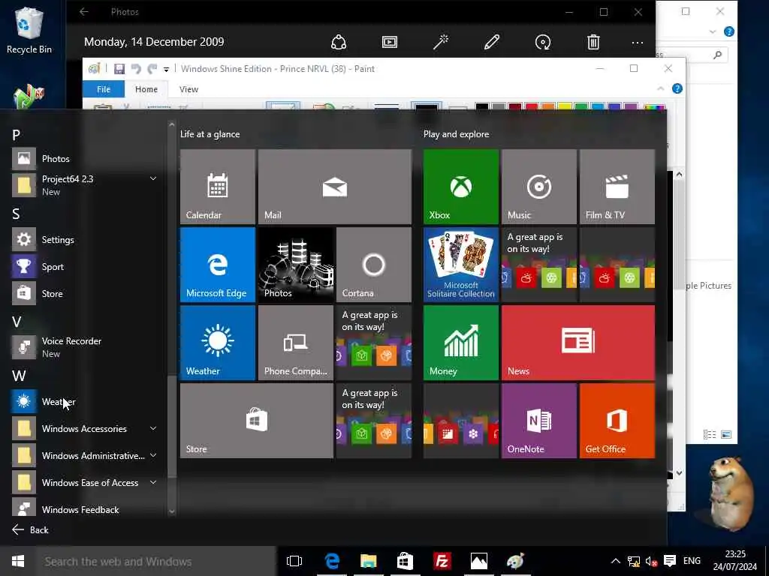769x576 pixels.
Task: Click the Get Office tile
Action: point(617,421)
